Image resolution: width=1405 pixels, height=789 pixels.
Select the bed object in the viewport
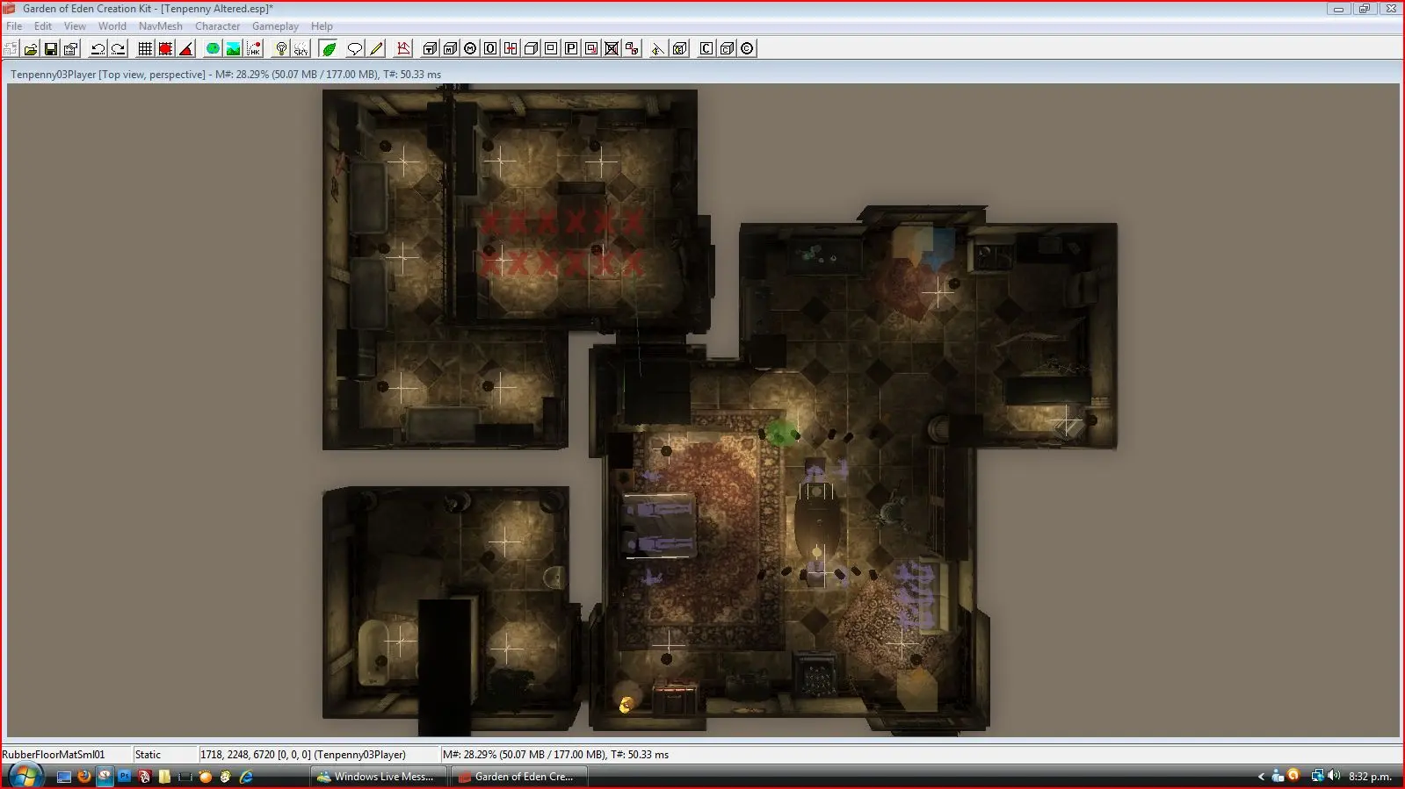coord(659,525)
